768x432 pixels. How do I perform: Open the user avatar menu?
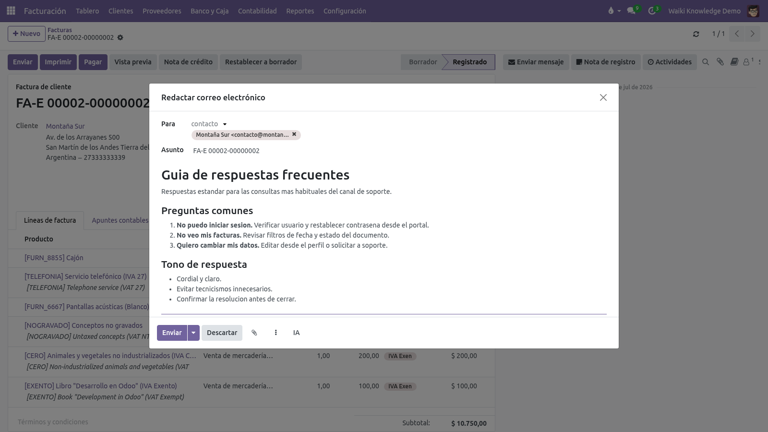click(753, 11)
